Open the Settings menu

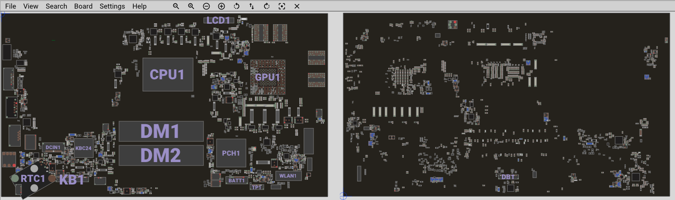click(x=112, y=6)
